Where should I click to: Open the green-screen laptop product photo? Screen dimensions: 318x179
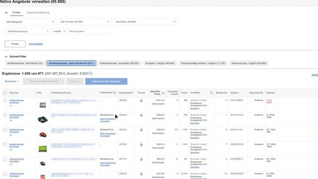click(43, 149)
